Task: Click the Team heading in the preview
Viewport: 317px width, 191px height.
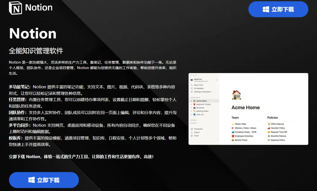Action: (235, 118)
